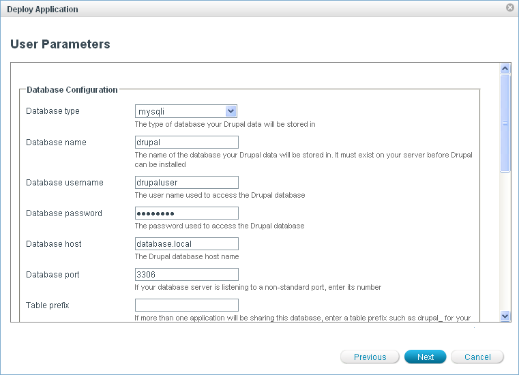Viewport: 519px width, 375px height.
Task: Select the Database password field
Action: (187, 213)
